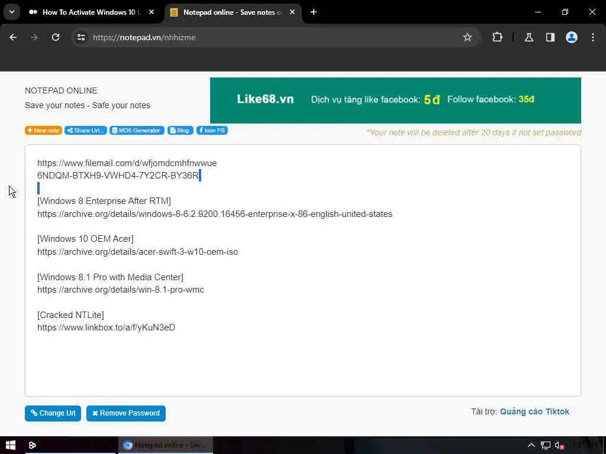Click the [Windows 8 Enterprise After RTM] line
The height and width of the screenshot is (454, 606).
tap(104, 201)
